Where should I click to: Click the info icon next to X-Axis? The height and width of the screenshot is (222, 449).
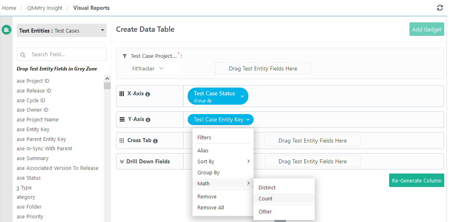147,94
